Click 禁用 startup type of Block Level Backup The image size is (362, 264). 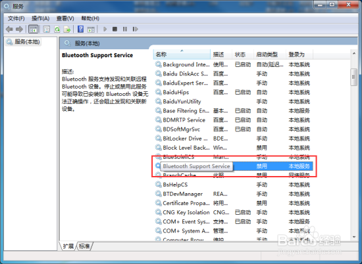pyautogui.click(x=262, y=148)
